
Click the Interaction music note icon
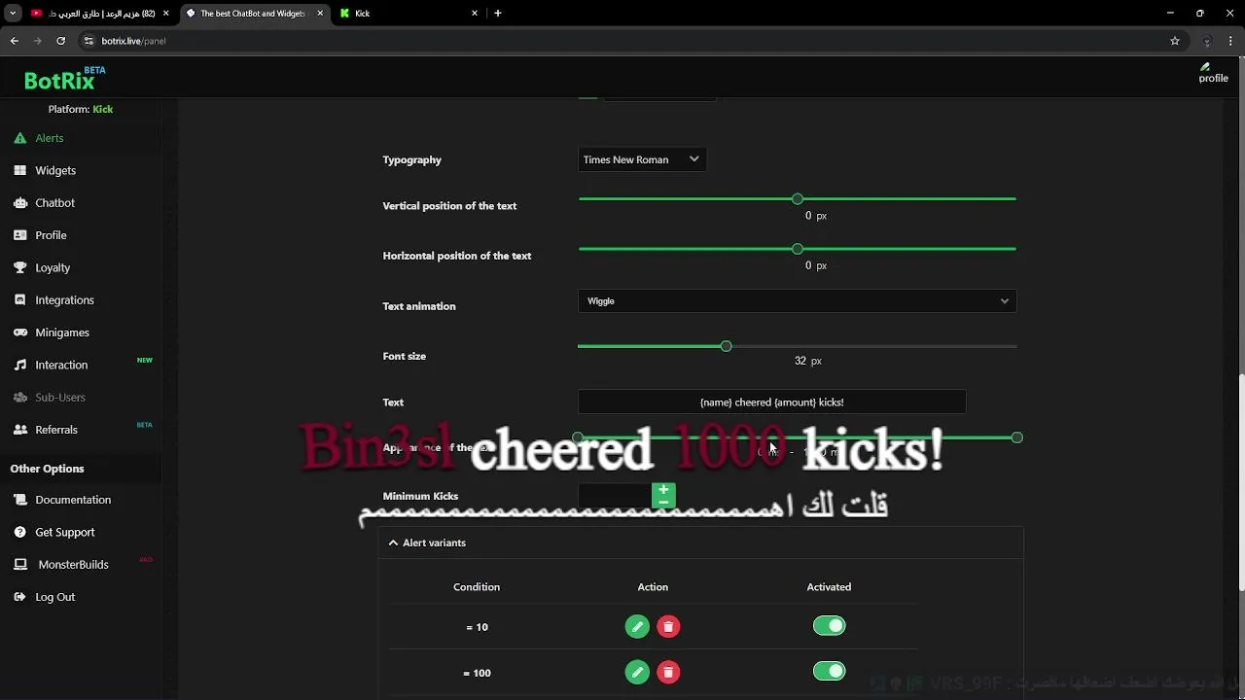coord(19,365)
